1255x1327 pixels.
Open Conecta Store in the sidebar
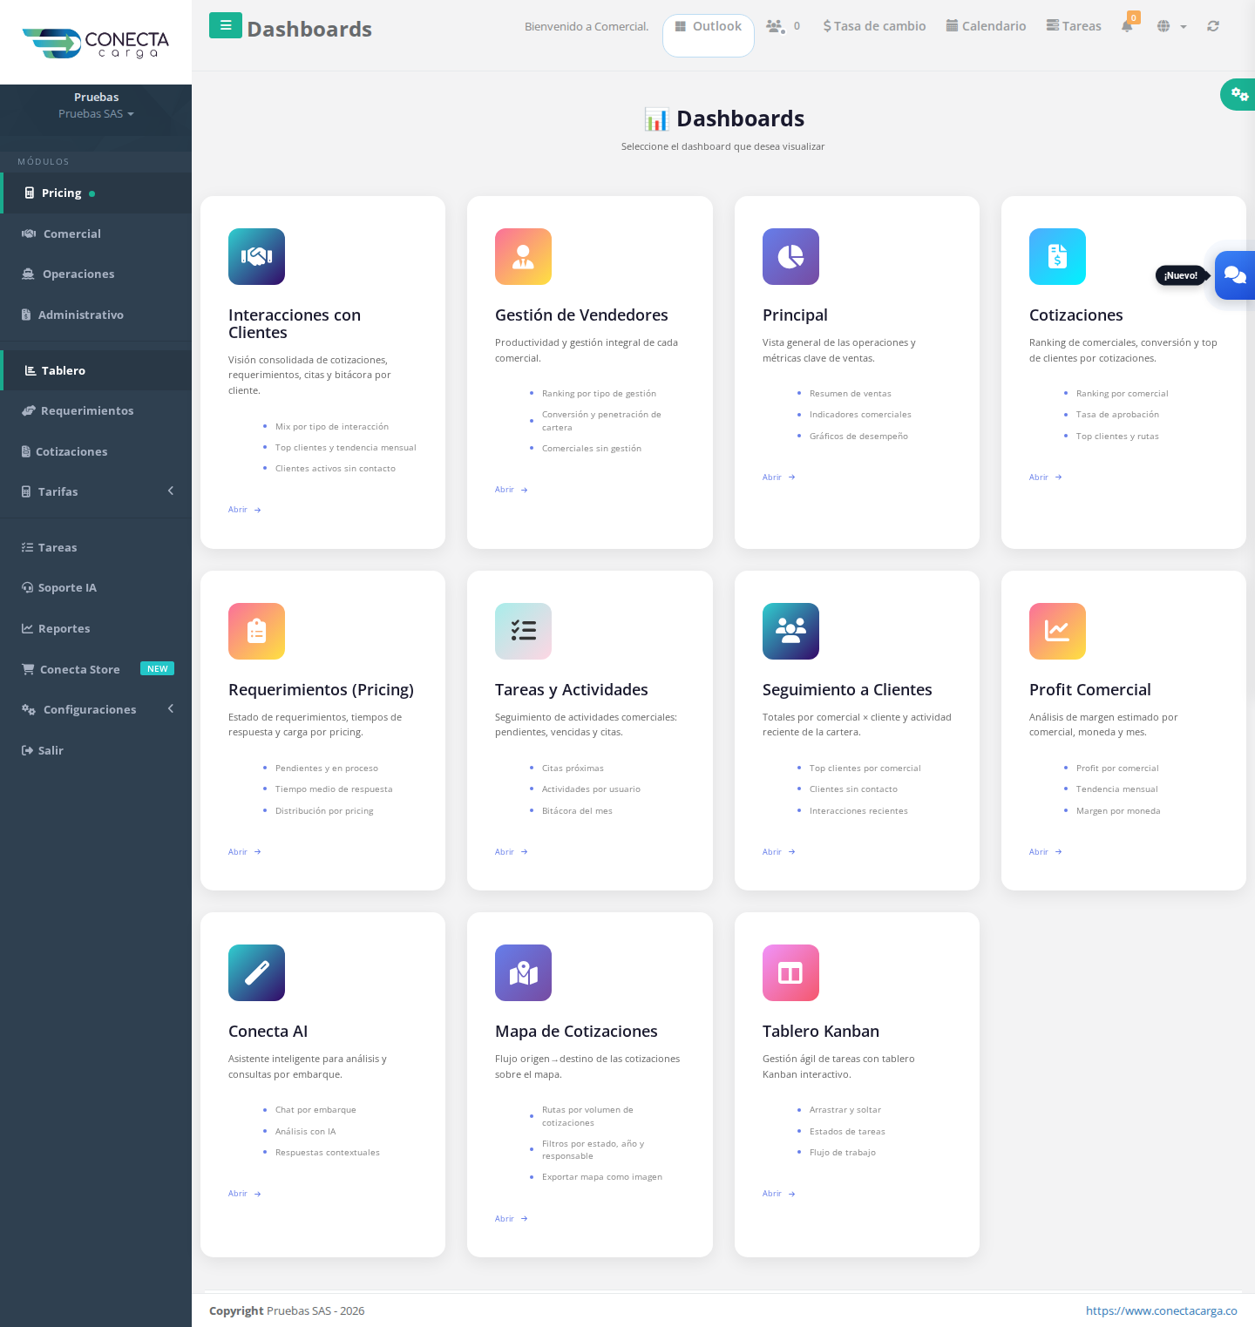tap(96, 669)
